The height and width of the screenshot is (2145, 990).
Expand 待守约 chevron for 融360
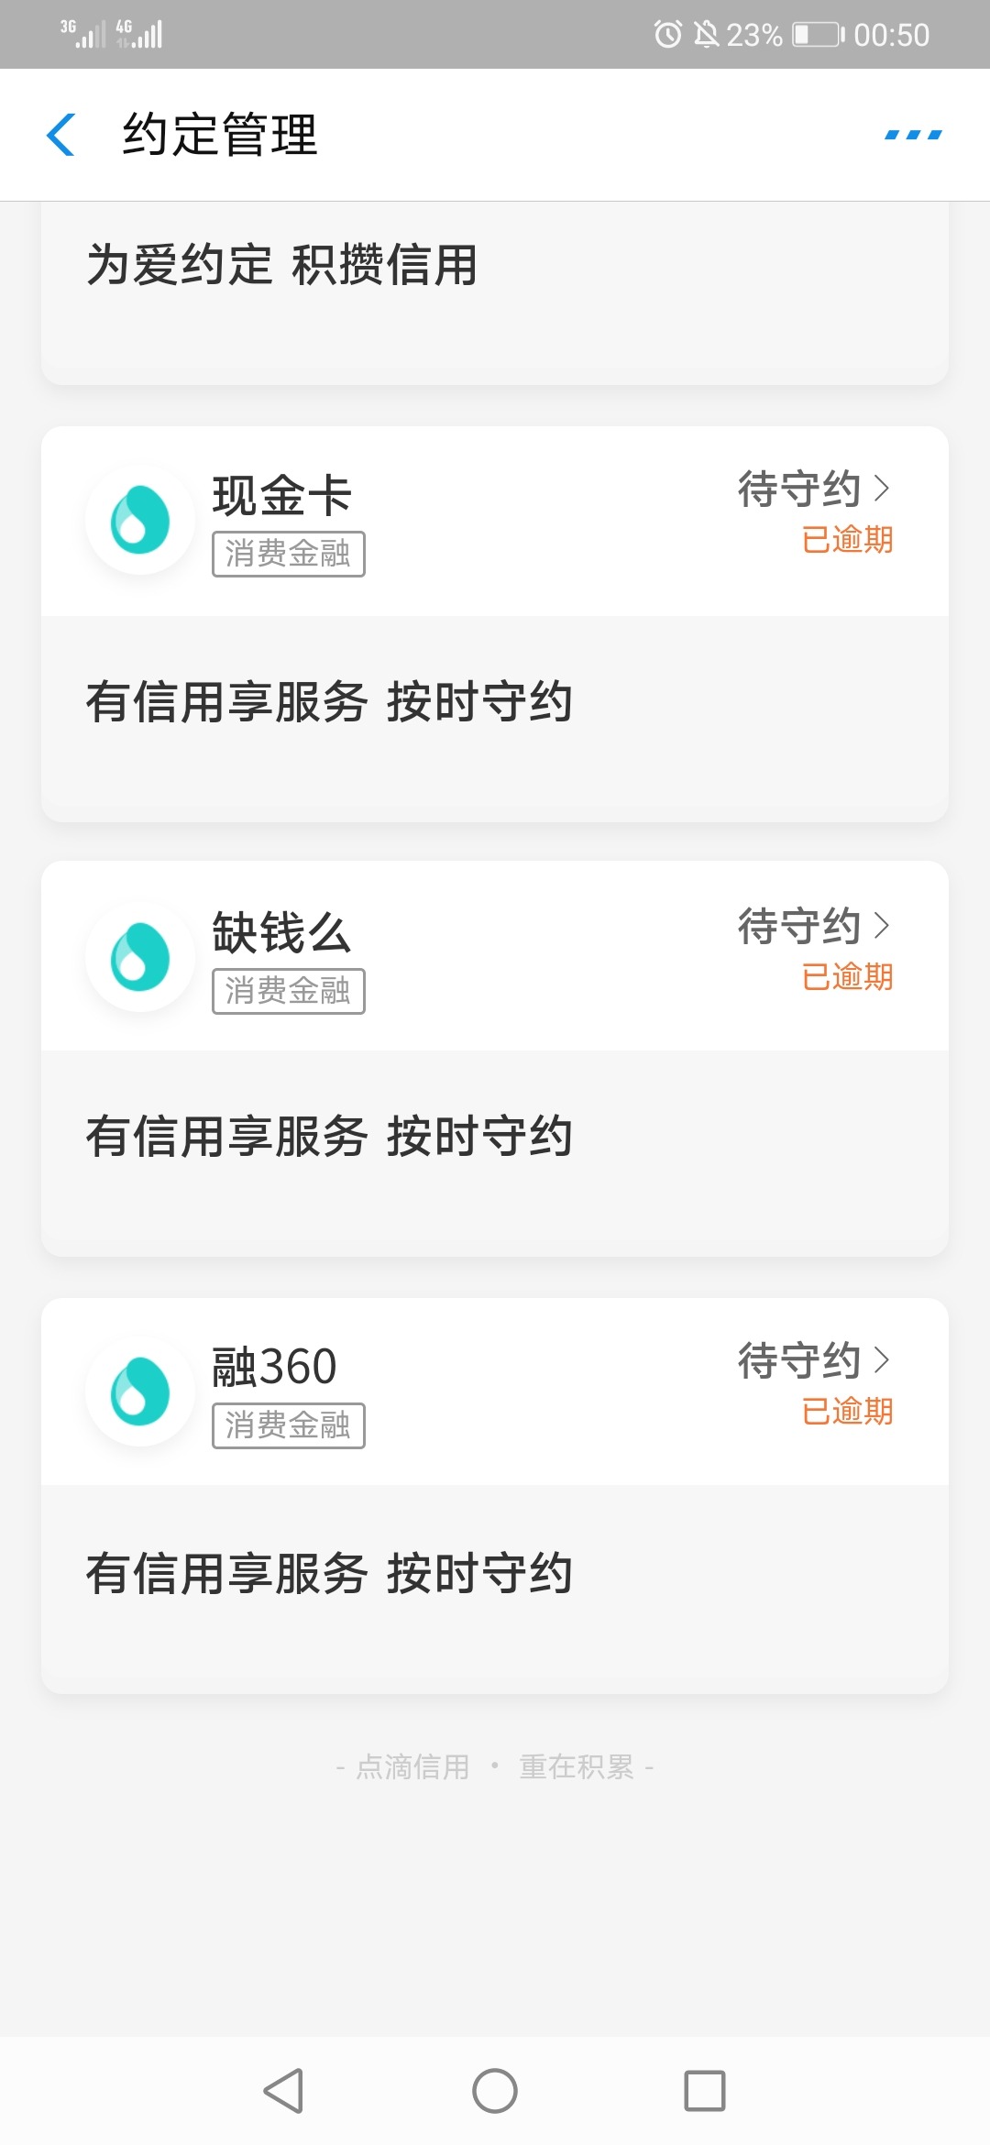[882, 1360]
